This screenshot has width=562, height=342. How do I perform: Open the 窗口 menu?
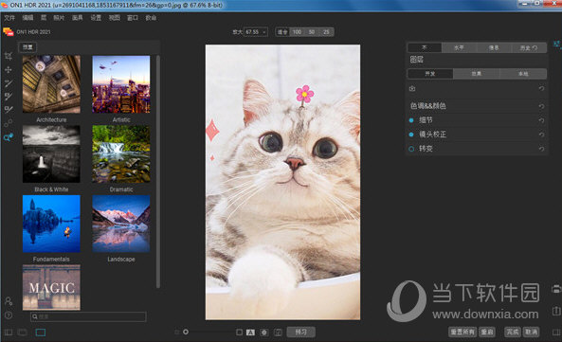(x=133, y=18)
